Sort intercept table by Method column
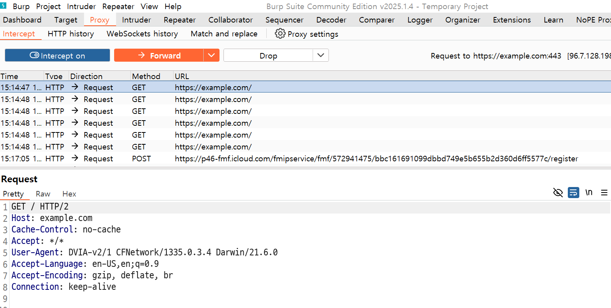Image resolution: width=611 pixels, height=308 pixels. pyautogui.click(x=152, y=76)
